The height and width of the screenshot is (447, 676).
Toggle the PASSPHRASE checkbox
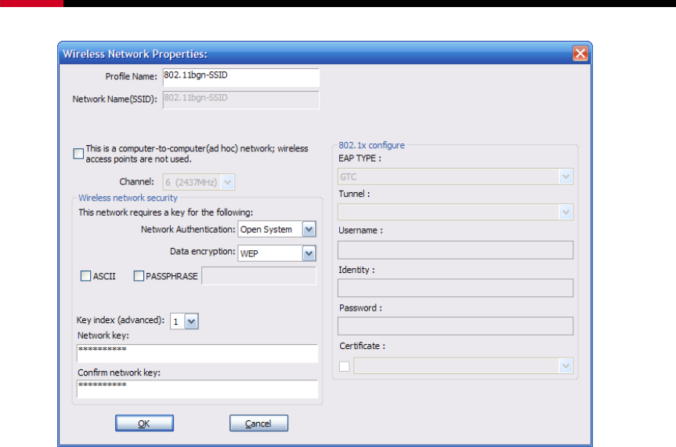pyautogui.click(x=139, y=276)
